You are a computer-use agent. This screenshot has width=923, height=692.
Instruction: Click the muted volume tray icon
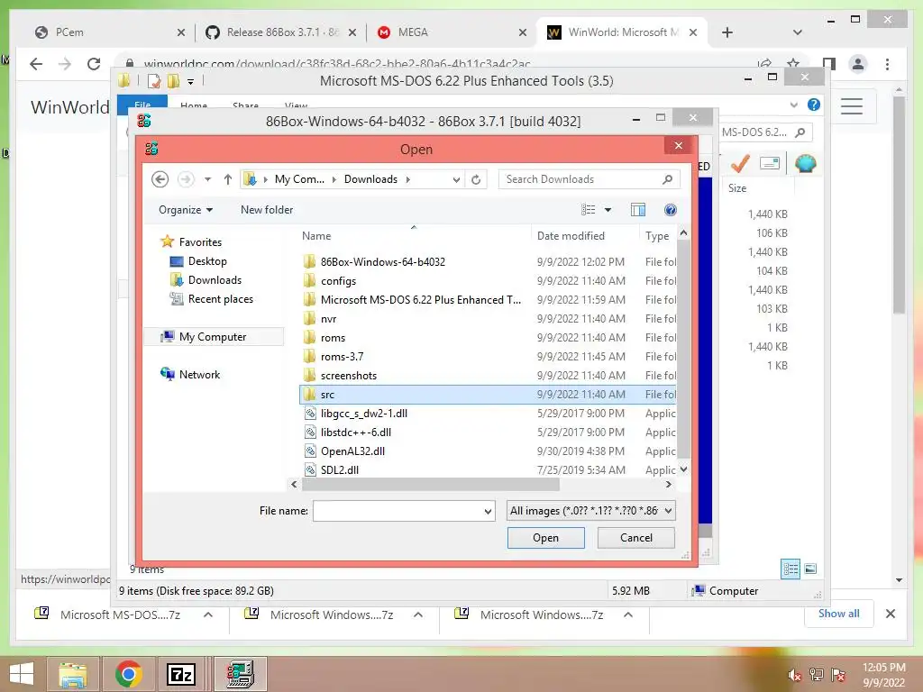coord(794,675)
